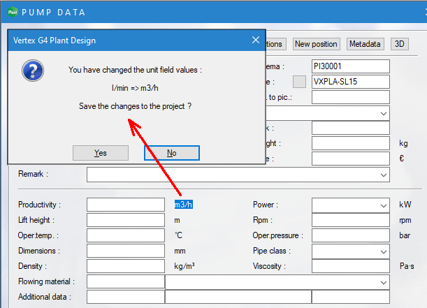
Task: Click the field containing PI30001
Action: tap(350, 66)
